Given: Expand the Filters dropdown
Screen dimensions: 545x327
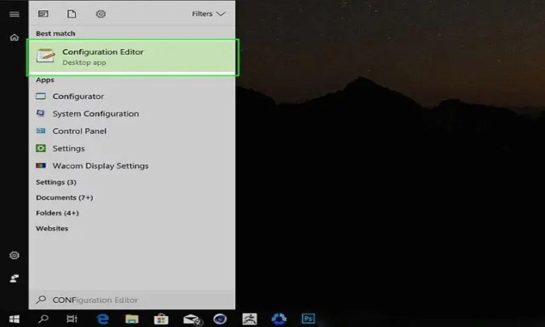Looking at the screenshot, I should point(208,14).
